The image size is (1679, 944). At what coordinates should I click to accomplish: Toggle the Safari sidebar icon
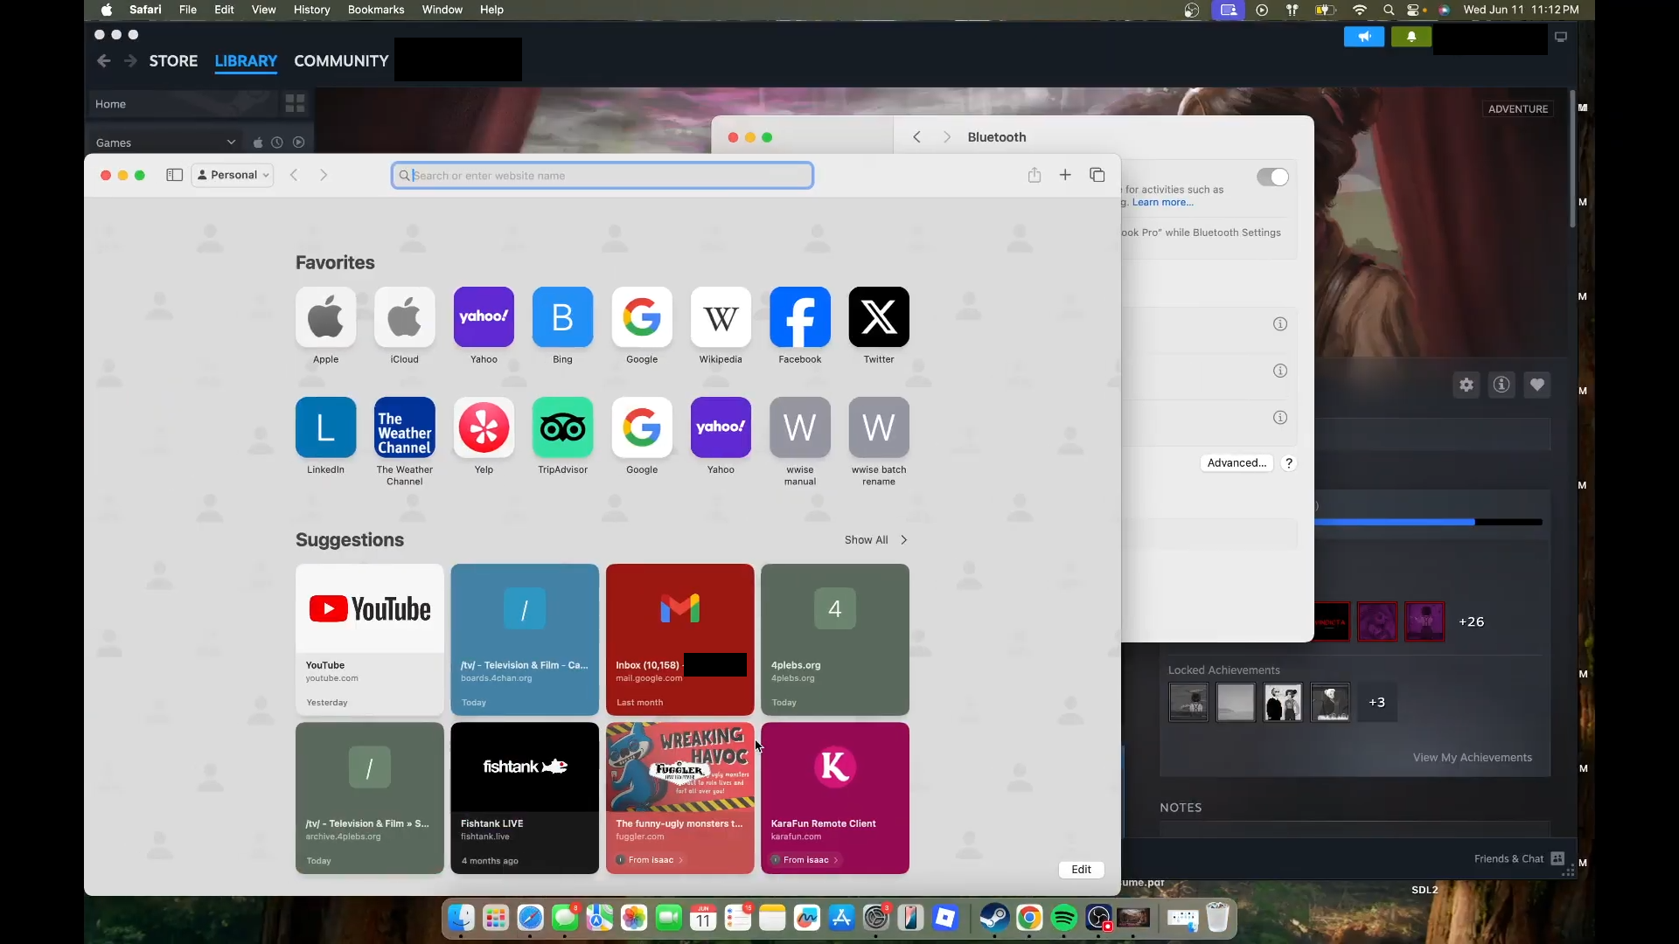174,175
